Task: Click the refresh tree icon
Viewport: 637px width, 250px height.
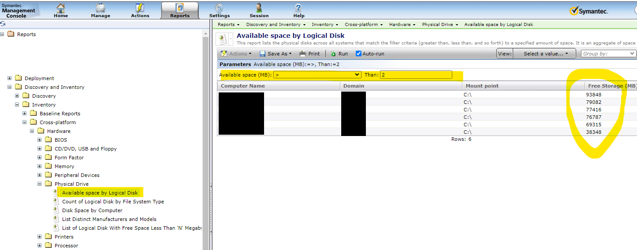Action: [x=3, y=24]
